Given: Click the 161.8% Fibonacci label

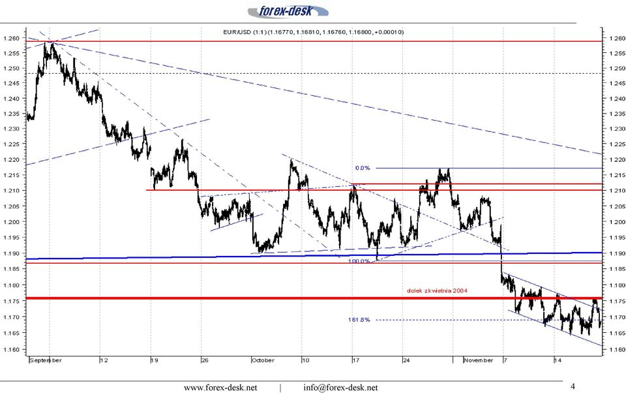Looking at the screenshot, I should [359, 320].
